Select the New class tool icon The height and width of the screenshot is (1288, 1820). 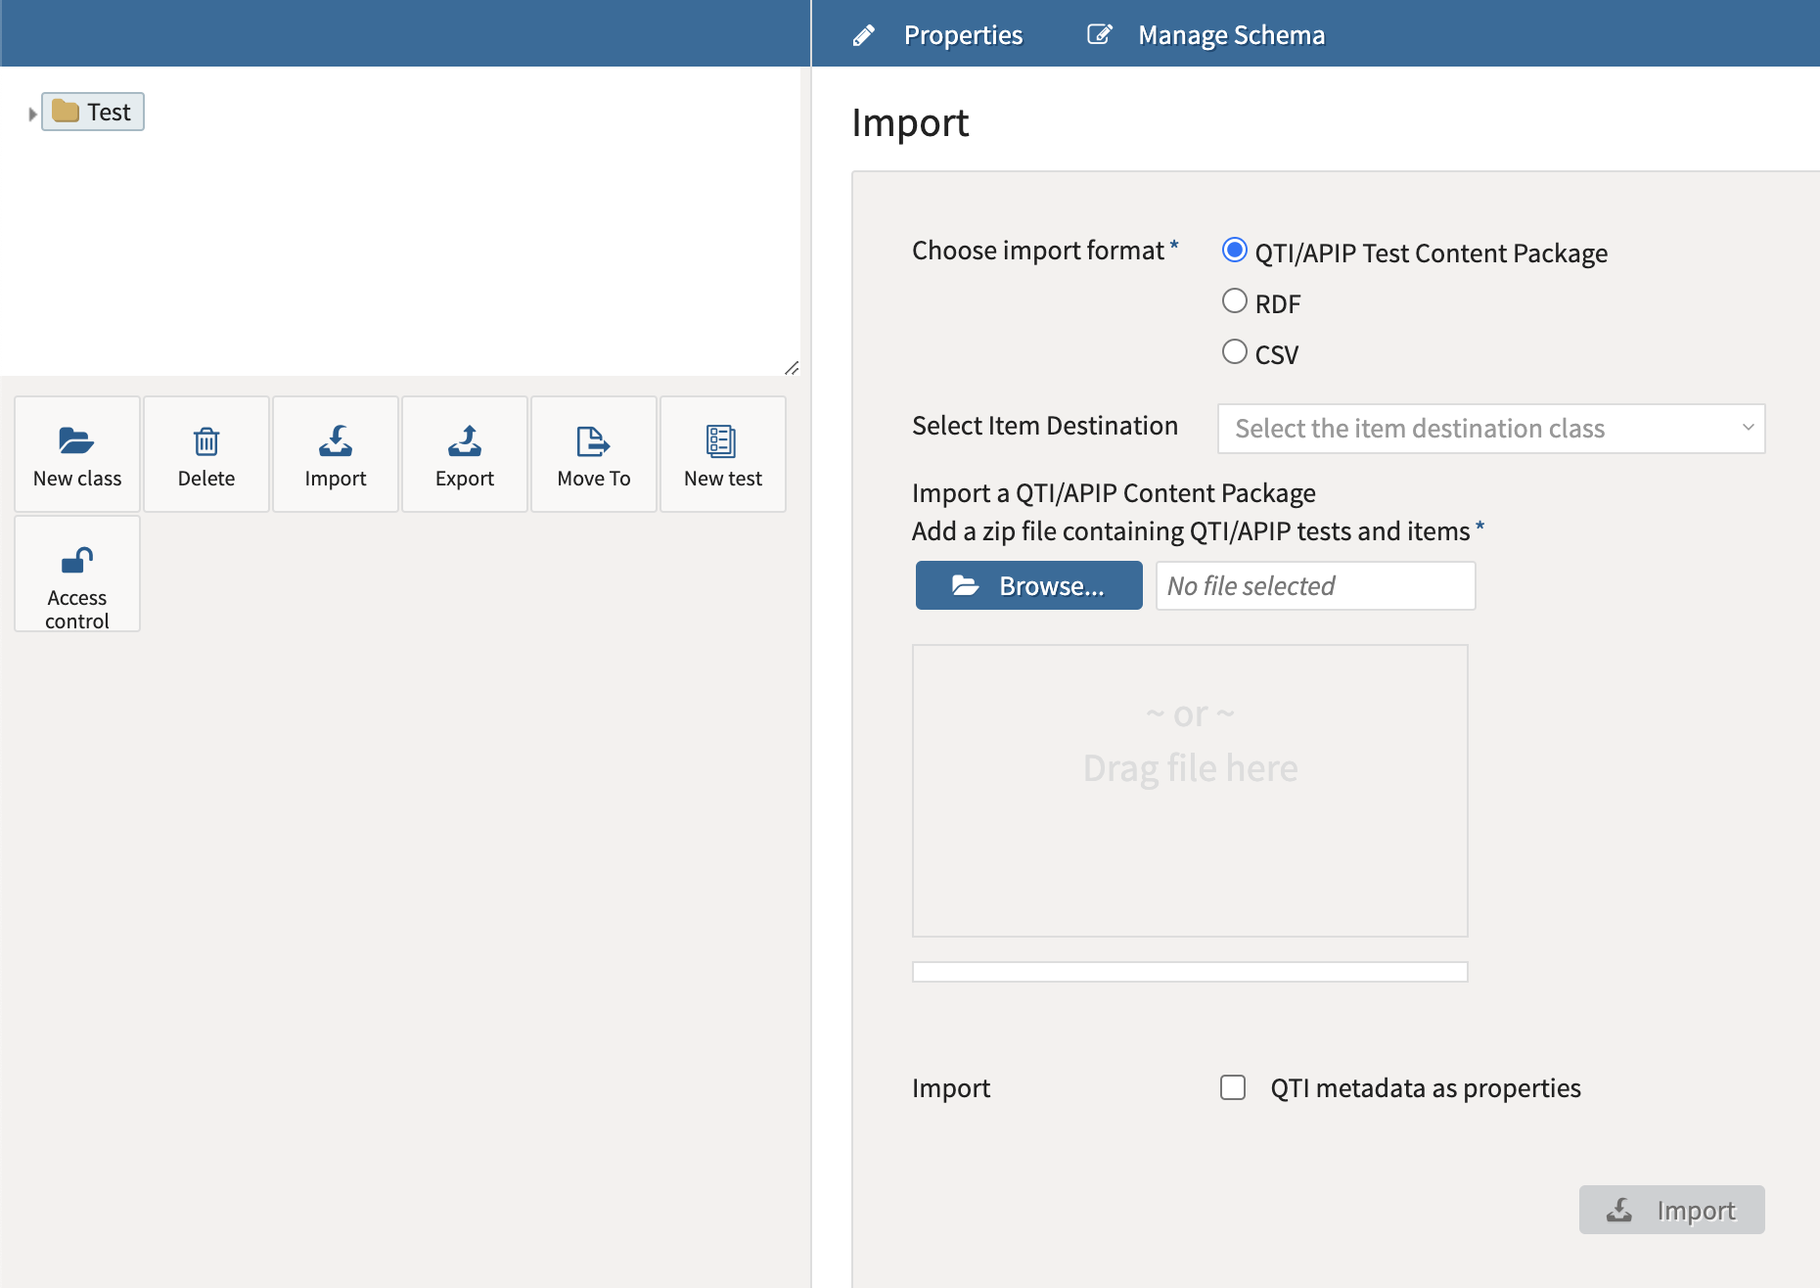coord(76,441)
